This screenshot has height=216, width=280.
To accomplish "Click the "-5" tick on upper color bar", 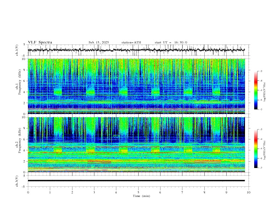I will [x=261, y=90].
